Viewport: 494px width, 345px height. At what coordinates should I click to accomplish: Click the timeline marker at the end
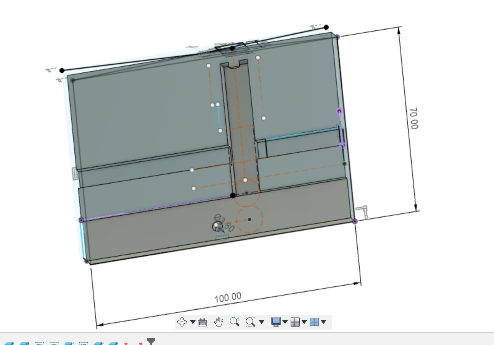tap(151, 341)
